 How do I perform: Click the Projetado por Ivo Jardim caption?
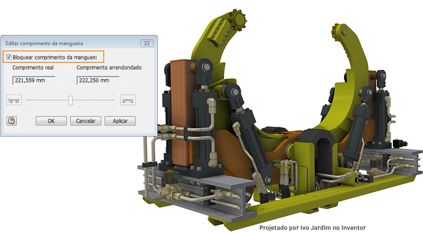coord(312,228)
